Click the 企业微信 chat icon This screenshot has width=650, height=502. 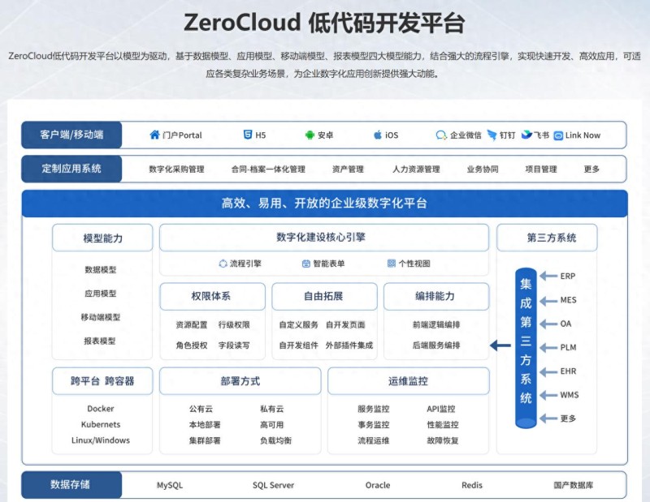[441, 135]
